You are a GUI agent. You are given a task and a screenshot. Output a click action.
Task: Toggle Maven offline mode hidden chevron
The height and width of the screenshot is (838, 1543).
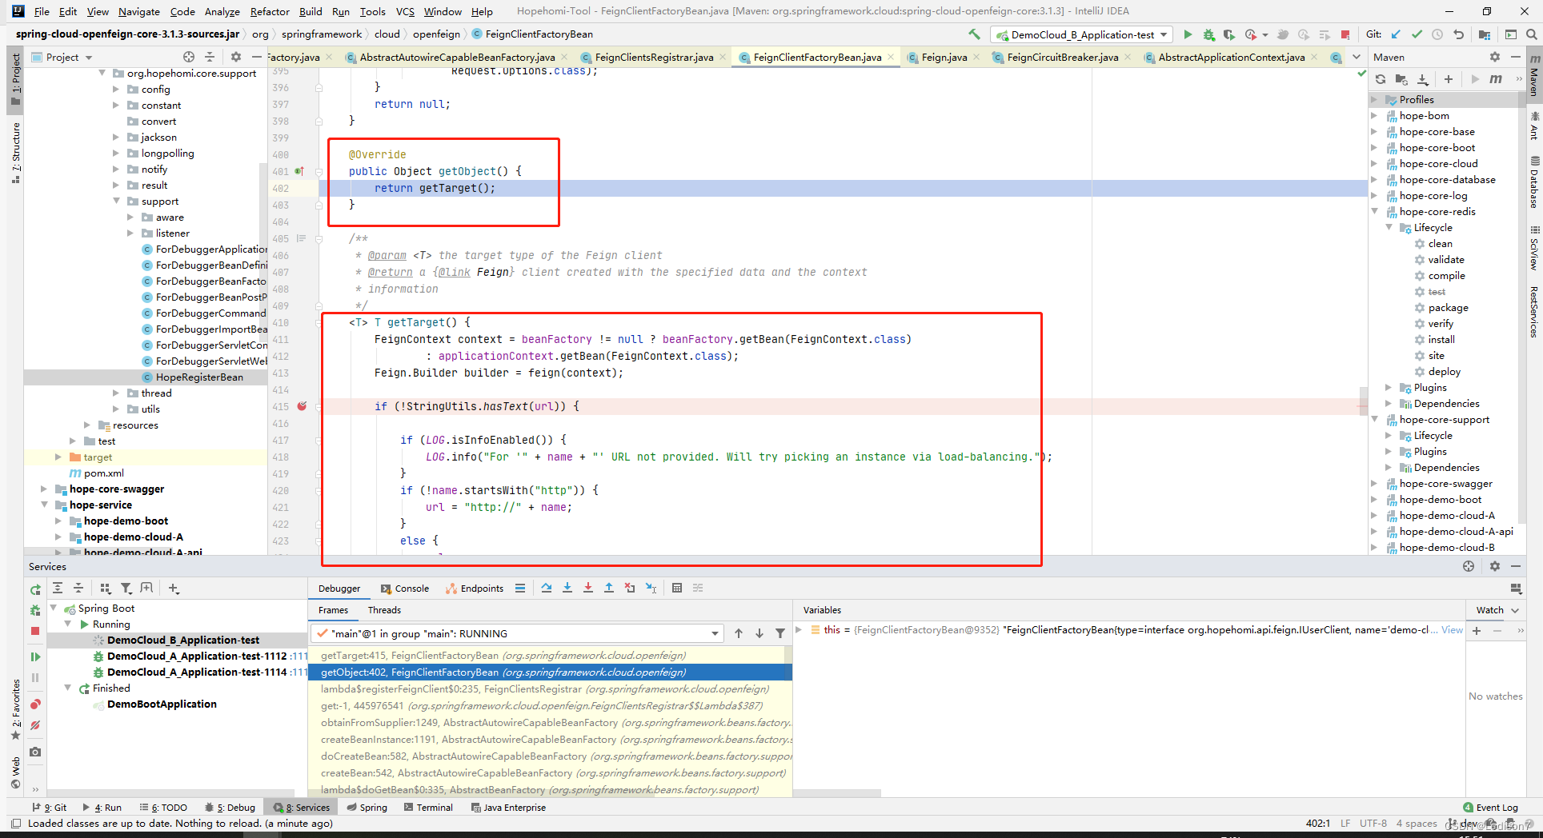click(x=1519, y=79)
